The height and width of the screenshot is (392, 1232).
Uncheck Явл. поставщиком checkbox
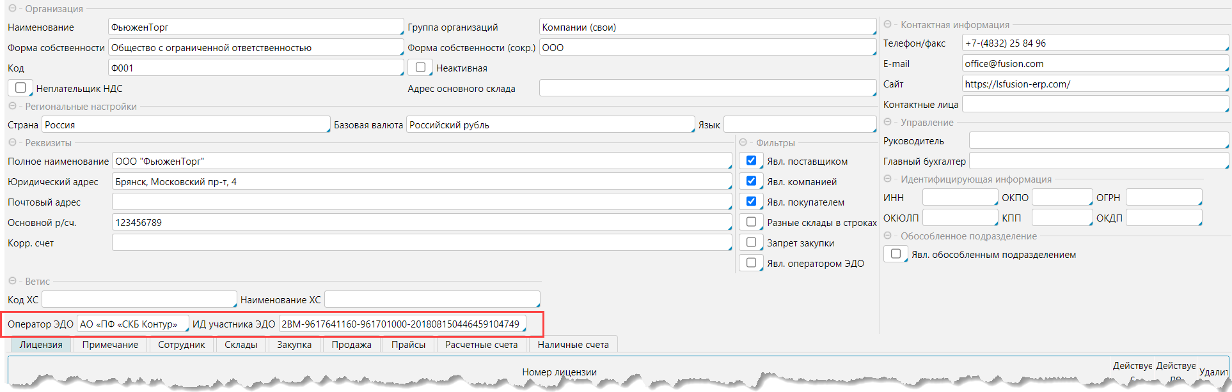[x=751, y=161]
